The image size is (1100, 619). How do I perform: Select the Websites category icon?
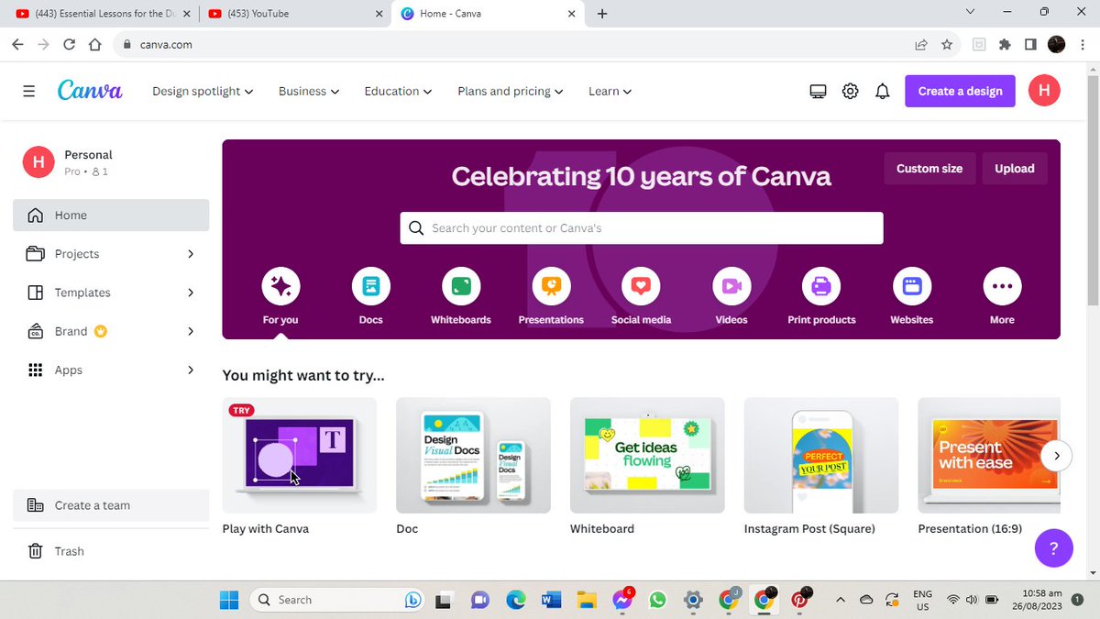pyautogui.click(x=912, y=286)
